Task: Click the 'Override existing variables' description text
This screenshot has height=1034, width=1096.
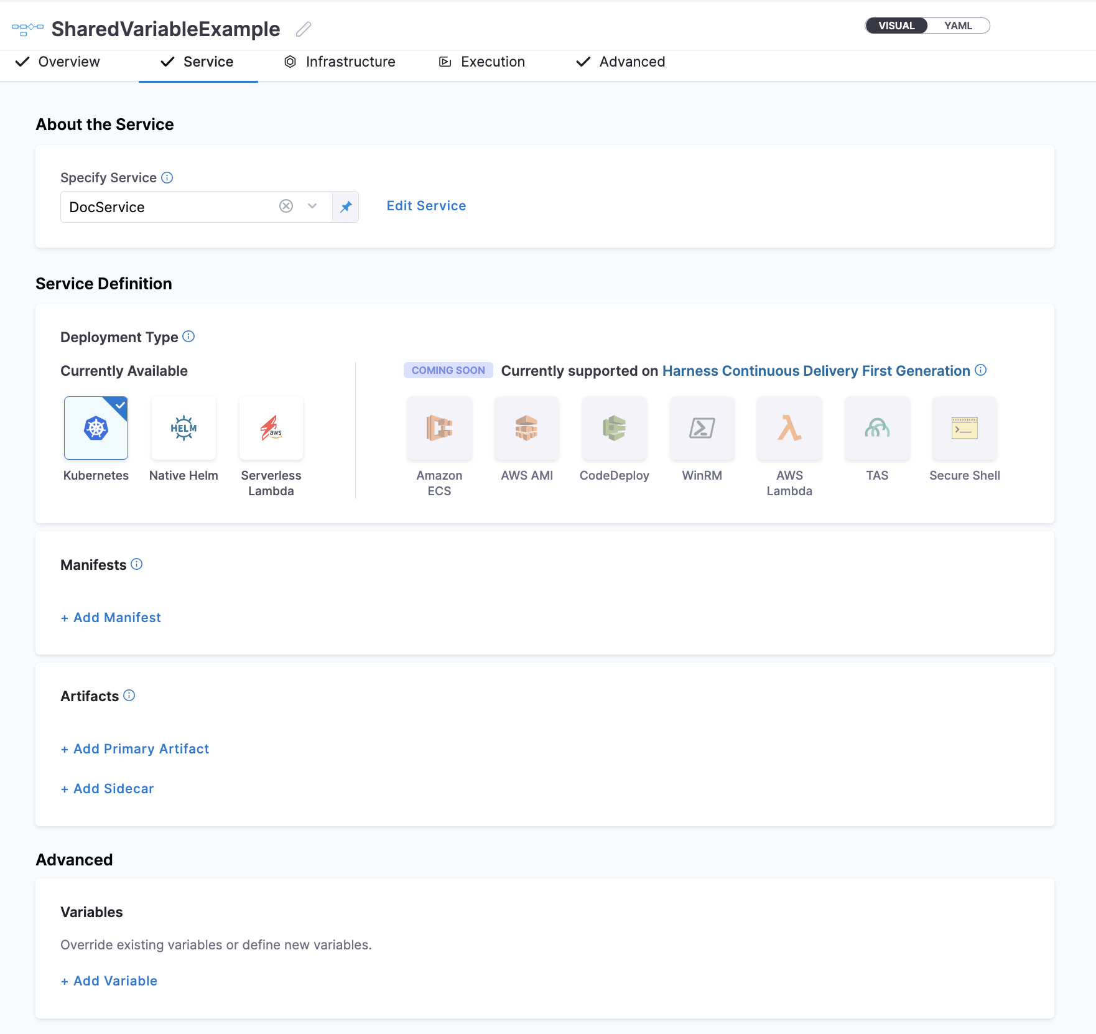Action: pyautogui.click(x=216, y=945)
